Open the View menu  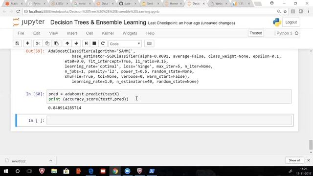click(x=53, y=33)
